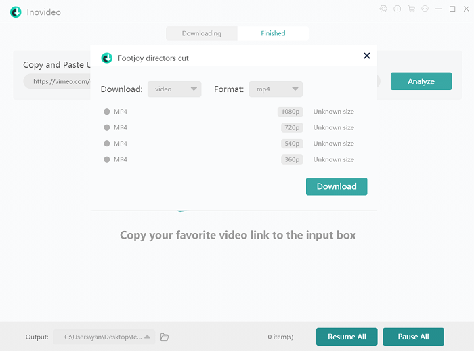Select the 720p MP4 radio option
The width and height of the screenshot is (474, 351).
tap(107, 127)
